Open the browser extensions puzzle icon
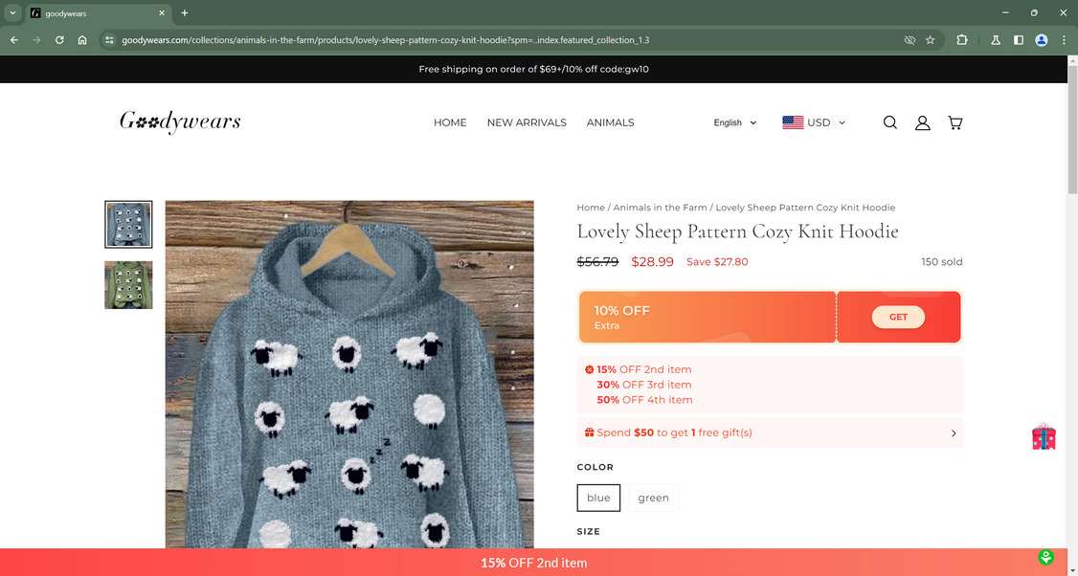Viewport: 1078px width, 576px height. [962, 40]
